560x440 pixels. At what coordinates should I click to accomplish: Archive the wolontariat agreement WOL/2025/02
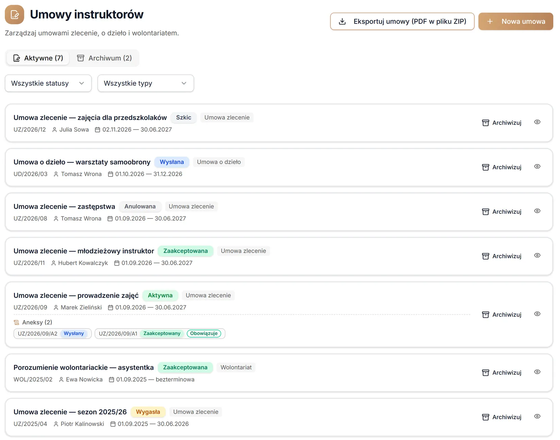pos(502,373)
